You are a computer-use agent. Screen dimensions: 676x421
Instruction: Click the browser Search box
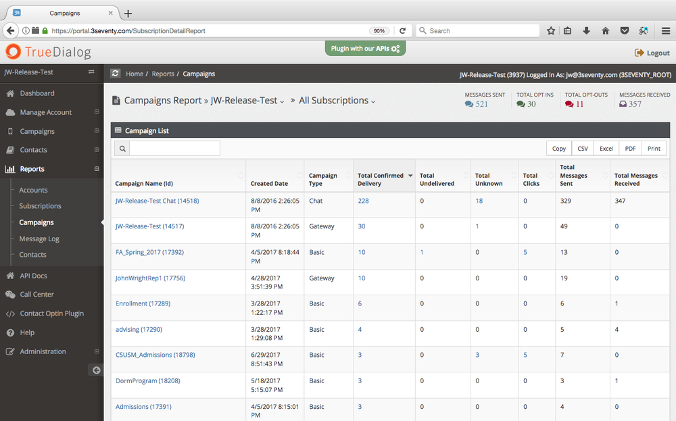point(478,30)
